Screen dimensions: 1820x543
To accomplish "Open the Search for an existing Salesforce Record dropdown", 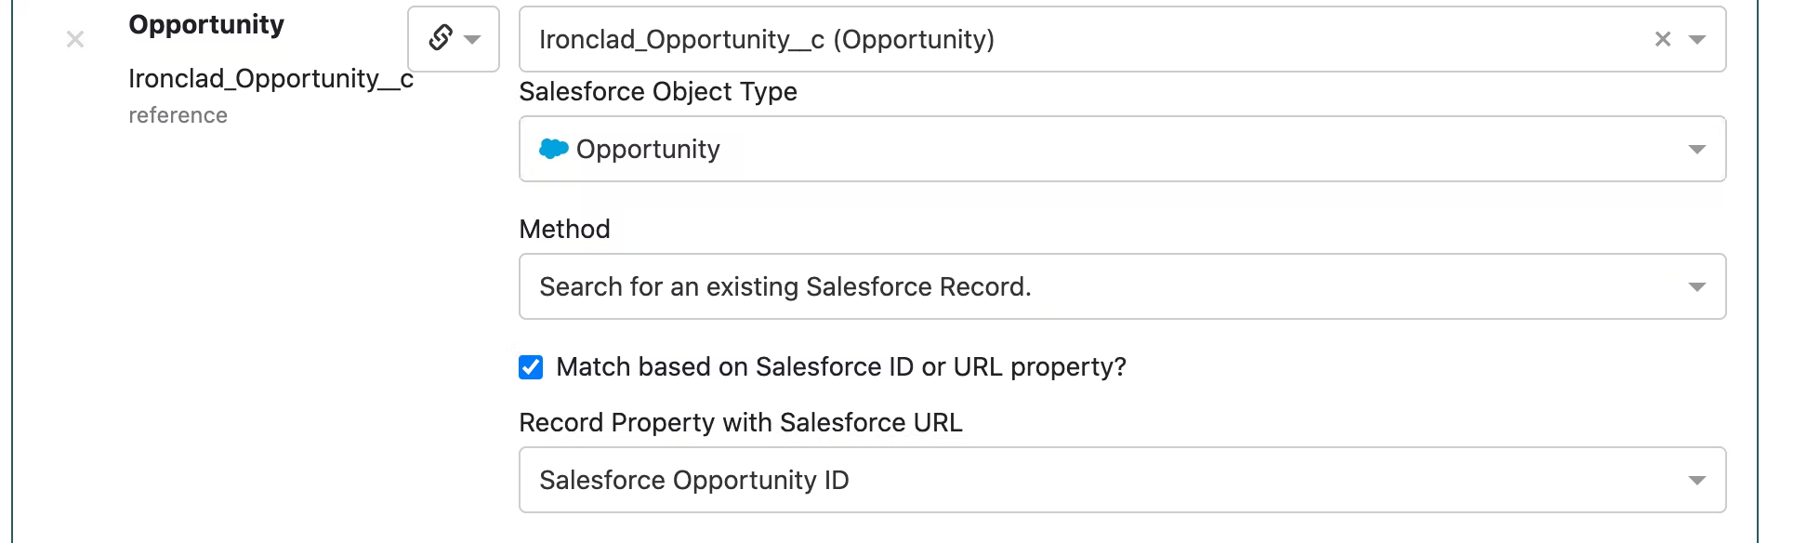I will point(1123,286).
